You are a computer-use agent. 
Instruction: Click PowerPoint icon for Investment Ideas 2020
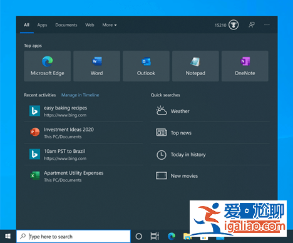click(34, 132)
